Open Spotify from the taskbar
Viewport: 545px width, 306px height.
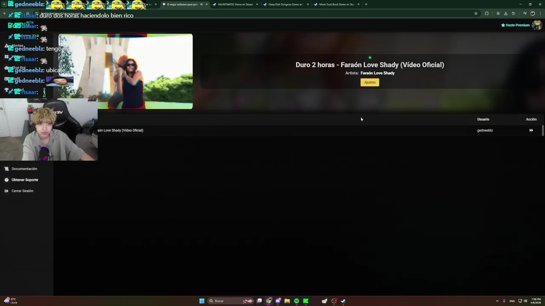296,301
